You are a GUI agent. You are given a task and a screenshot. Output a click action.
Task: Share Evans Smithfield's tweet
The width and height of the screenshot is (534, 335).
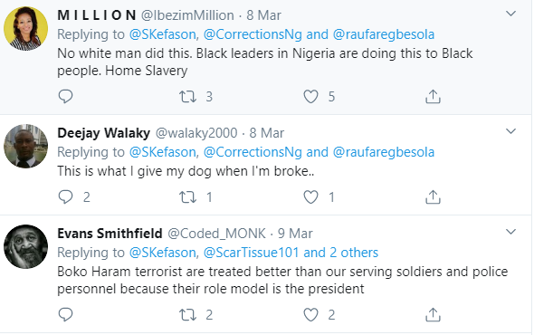pyautogui.click(x=433, y=314)
